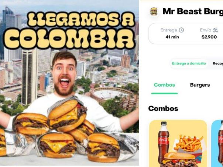Click the green underline beneath Combos tab
This screenshot has width=223, height=167.
tap(164, 93)
